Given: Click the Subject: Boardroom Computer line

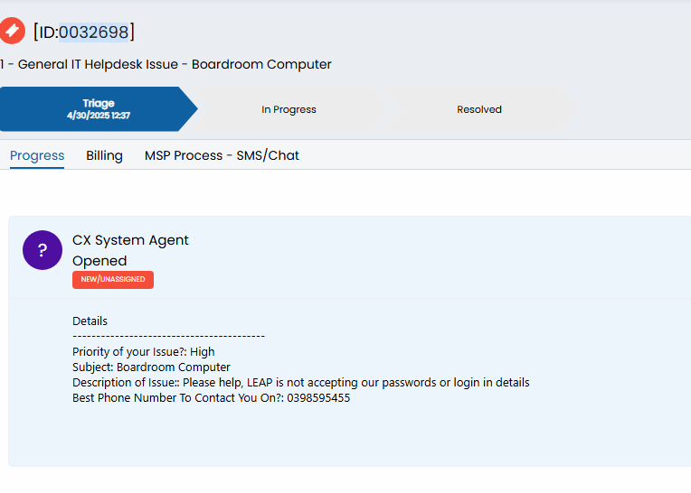Looking at the screenshot, I should point(151,367).
